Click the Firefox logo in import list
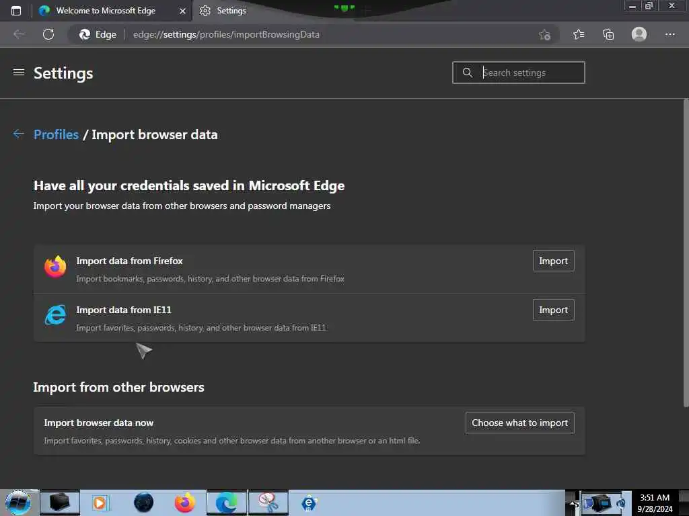This screenshot has height=516, width=689. click(55, 267)
